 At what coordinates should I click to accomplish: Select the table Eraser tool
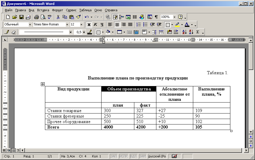coord(14,32)
